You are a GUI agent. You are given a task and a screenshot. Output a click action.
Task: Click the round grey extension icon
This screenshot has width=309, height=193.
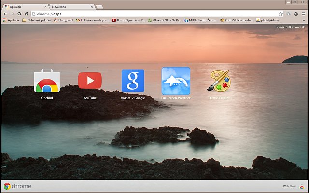(x=288, y=14)
